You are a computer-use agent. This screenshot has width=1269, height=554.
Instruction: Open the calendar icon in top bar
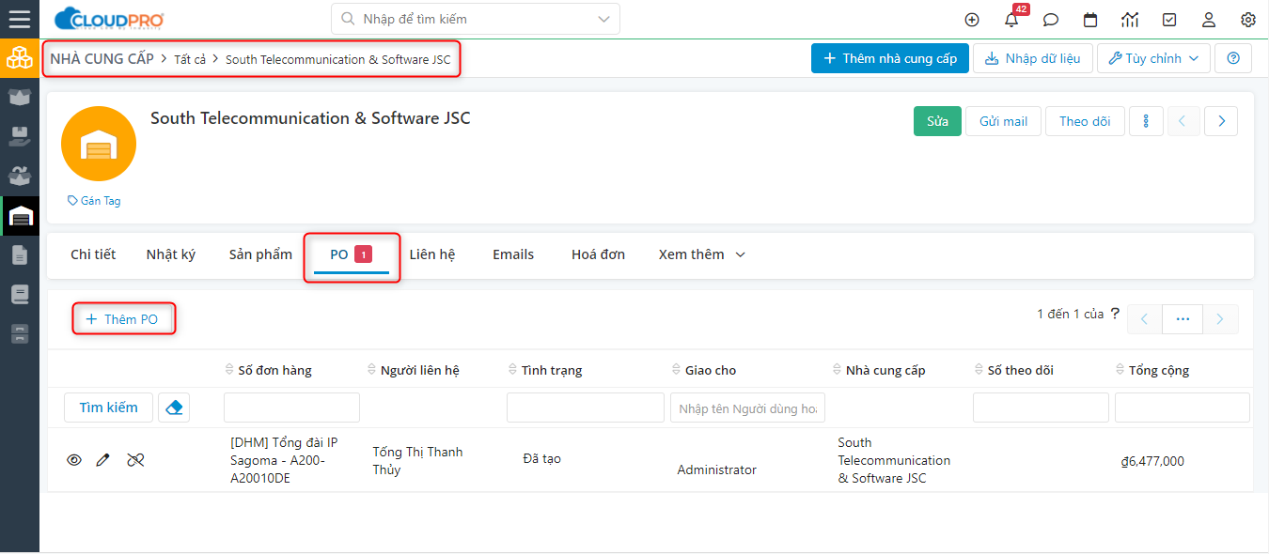(x=1090, y=20)
